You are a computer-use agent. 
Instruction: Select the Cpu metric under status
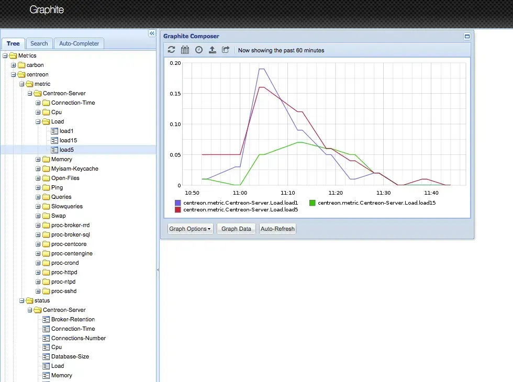[57, 347]
